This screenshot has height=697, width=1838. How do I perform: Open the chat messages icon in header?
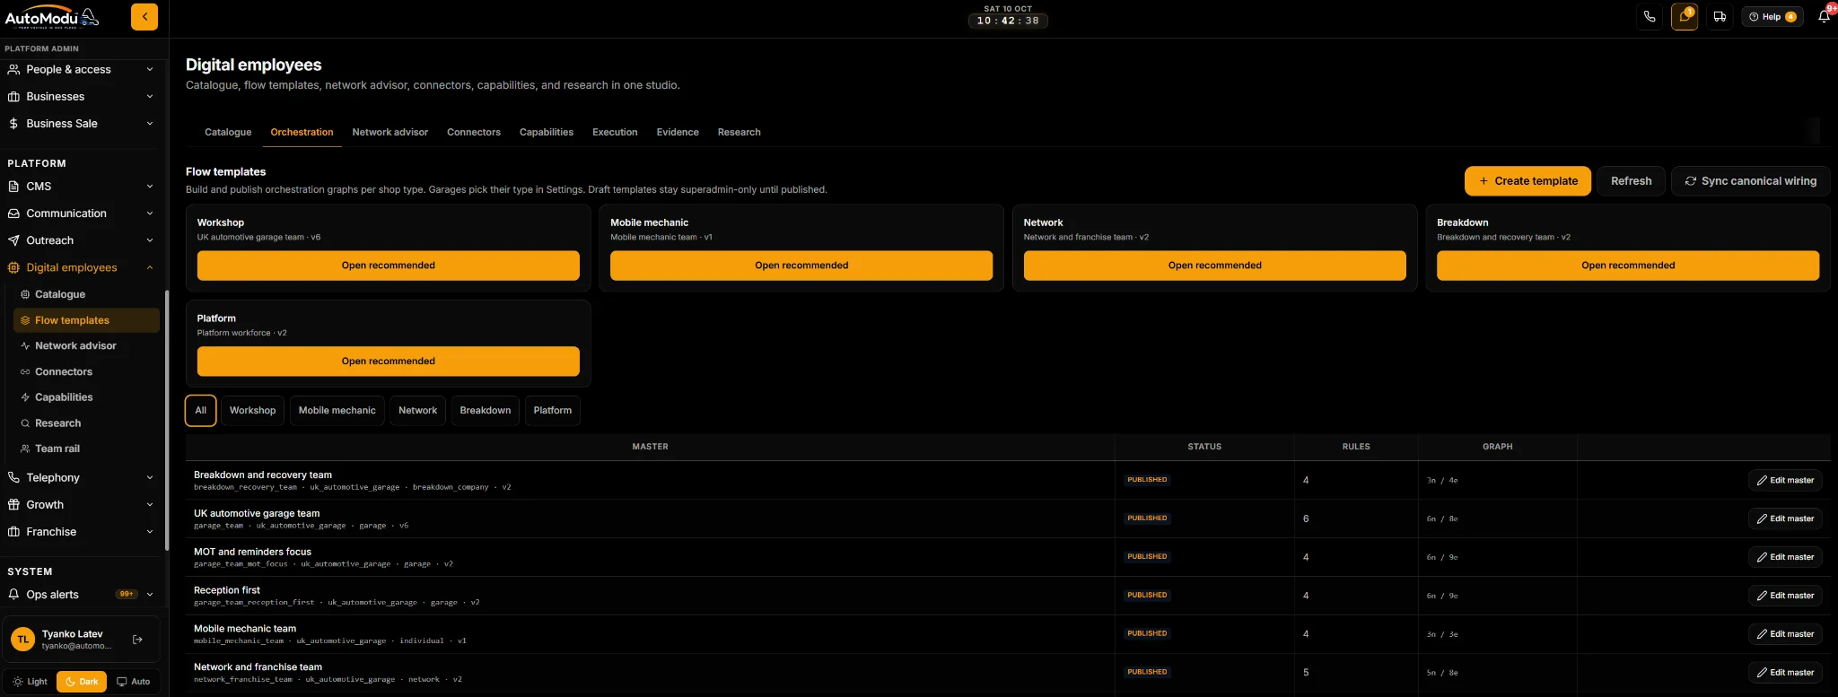[x=1685, y=17]
